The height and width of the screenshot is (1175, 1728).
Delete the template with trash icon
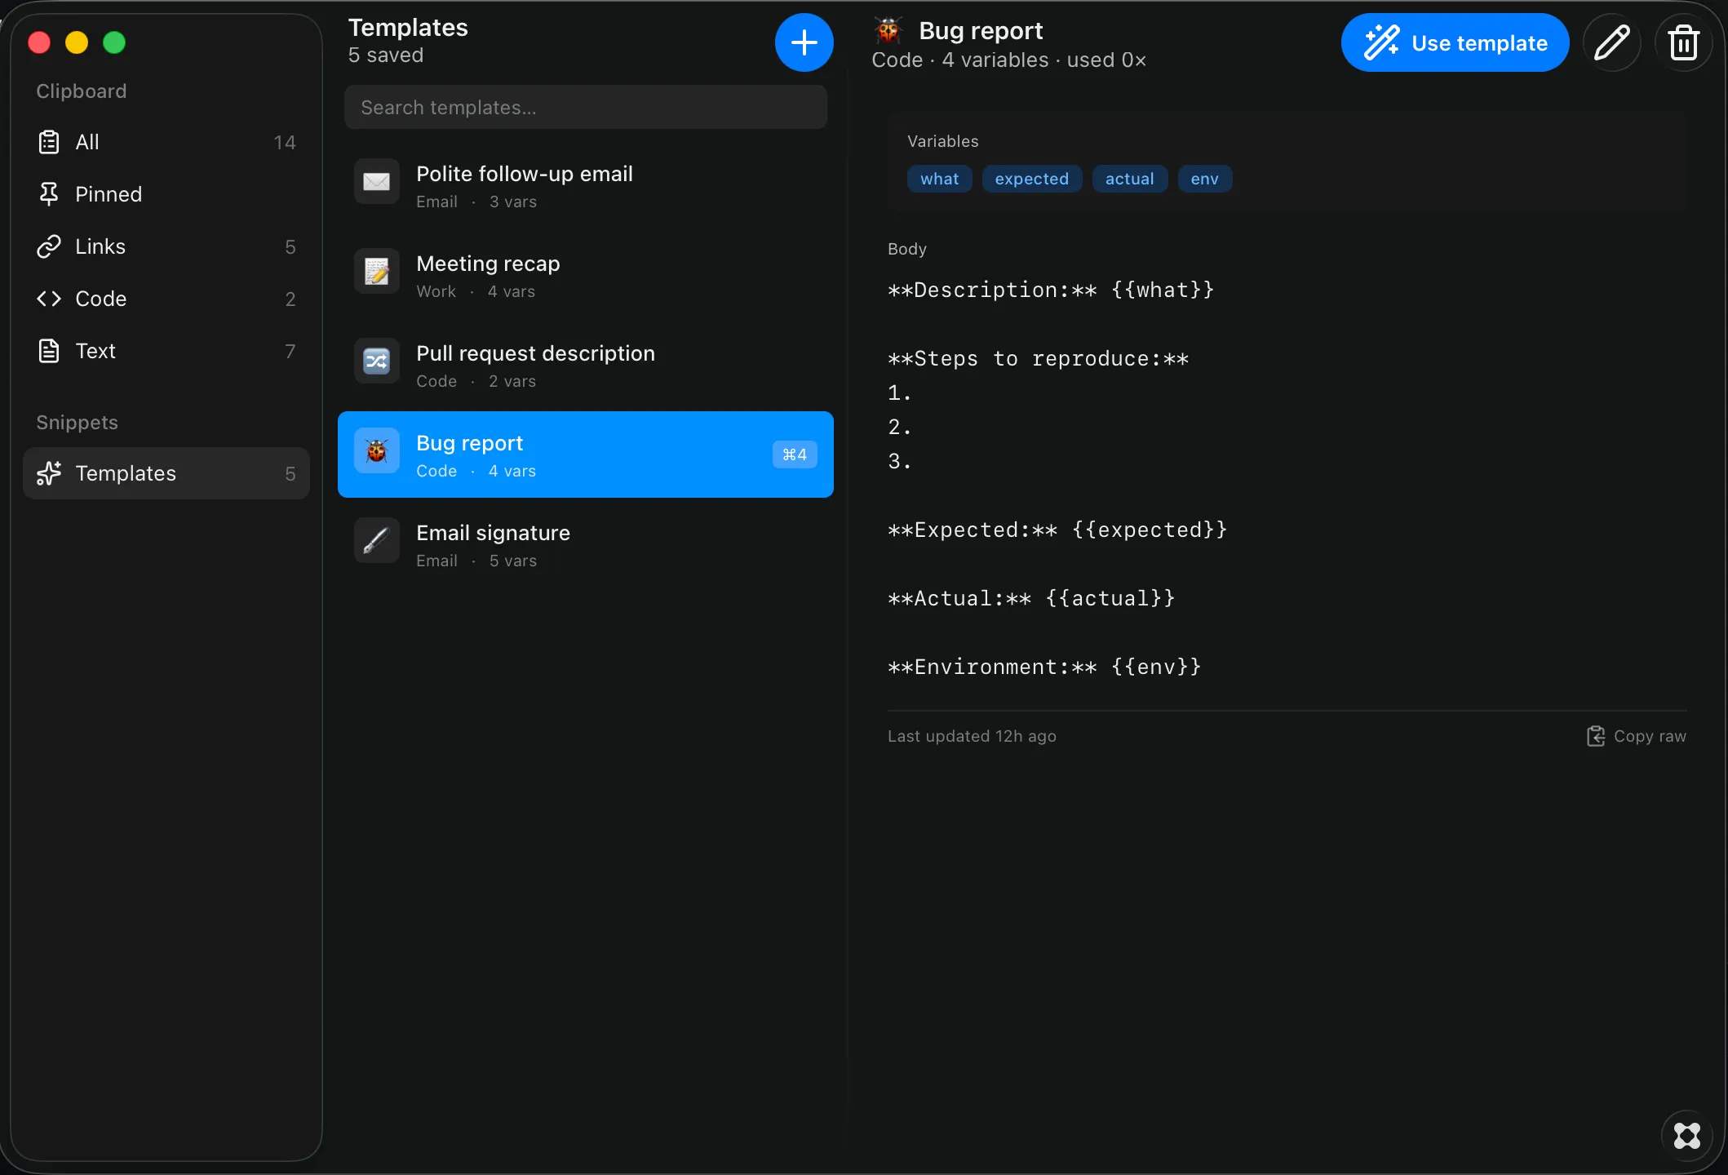1684,42
